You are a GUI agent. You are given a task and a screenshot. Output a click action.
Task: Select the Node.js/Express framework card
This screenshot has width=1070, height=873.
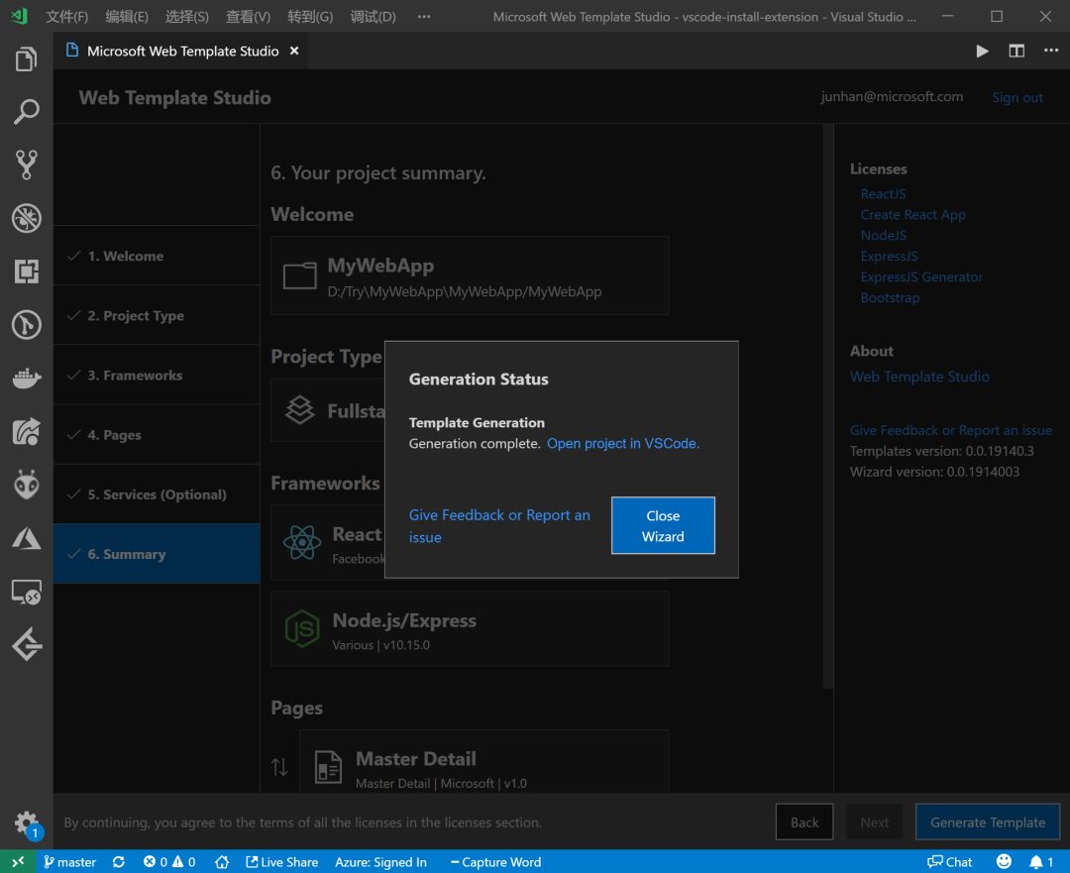click(470, 628)
